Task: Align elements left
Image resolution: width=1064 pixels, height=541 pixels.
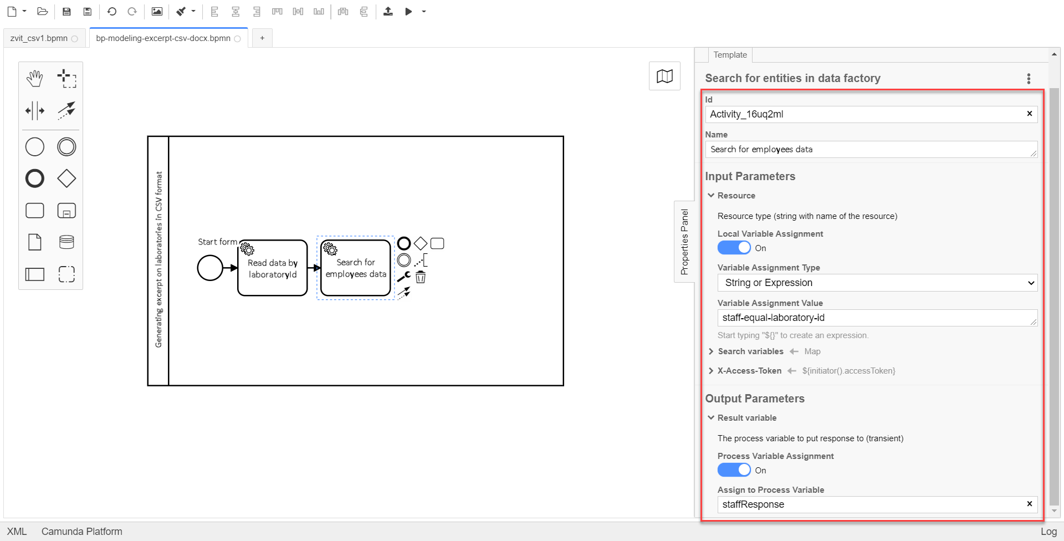Action: (215, 11)
